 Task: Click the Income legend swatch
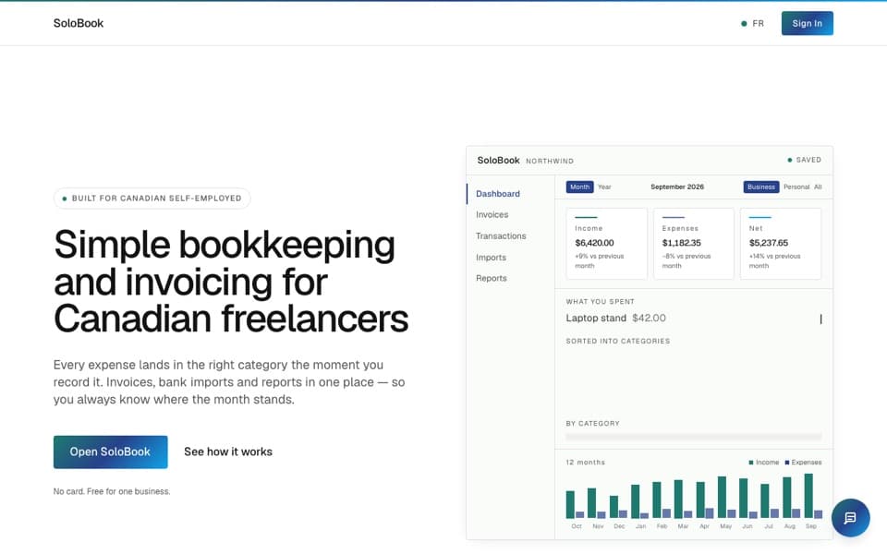point(750,463)
